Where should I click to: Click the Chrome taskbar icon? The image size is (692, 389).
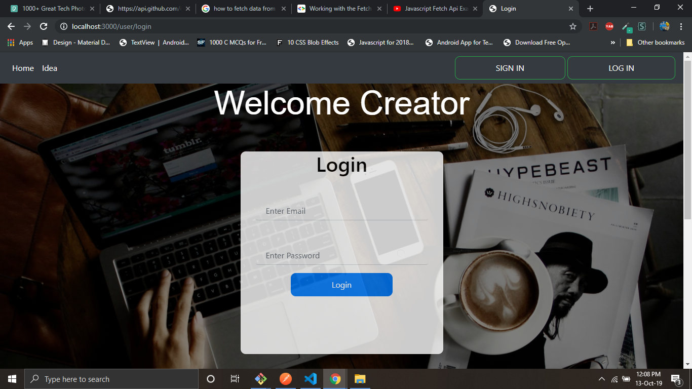[335, 379]
